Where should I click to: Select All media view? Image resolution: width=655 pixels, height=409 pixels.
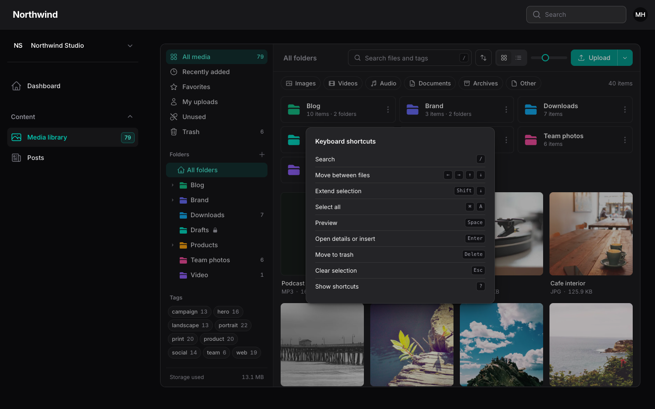click(x=217, y=57)
